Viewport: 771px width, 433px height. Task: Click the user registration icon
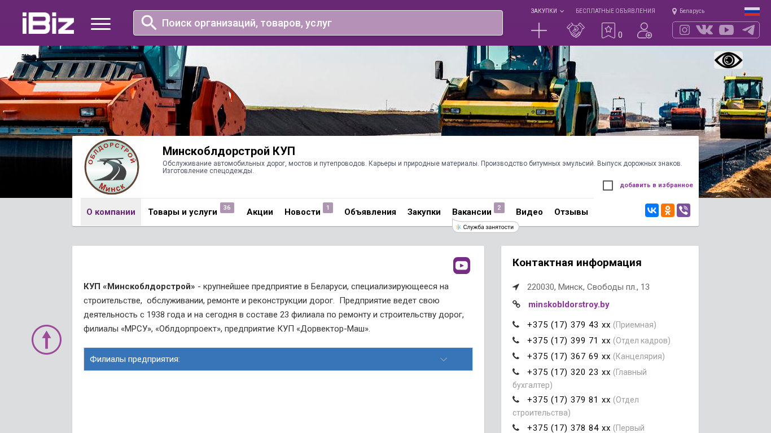(645, 30)
